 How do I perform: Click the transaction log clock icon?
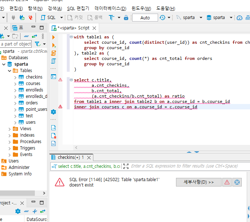click(x=162, y=18)
